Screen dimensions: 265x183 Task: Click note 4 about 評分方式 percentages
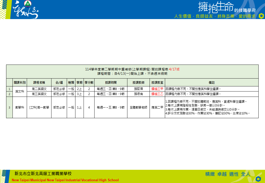(208, 113)
